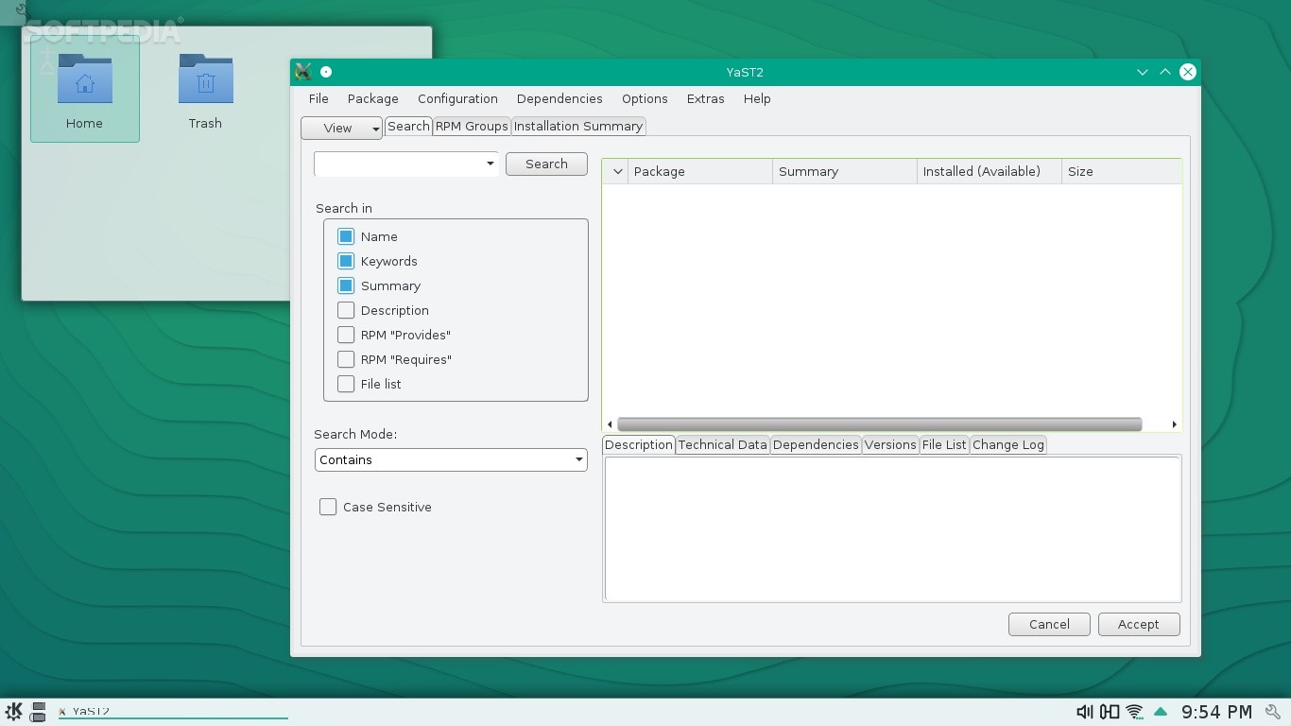Viewport: 1291px width, 726px height.
Task: Enable the RPM "Provides" checkbox
Action: pos(346,335)
